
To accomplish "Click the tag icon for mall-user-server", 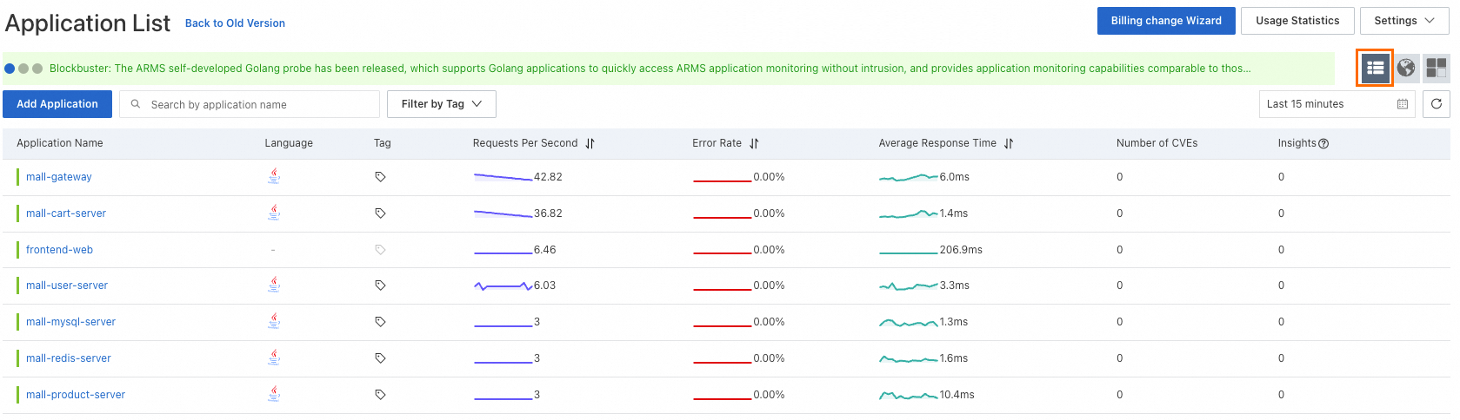I will coord(380,285).
